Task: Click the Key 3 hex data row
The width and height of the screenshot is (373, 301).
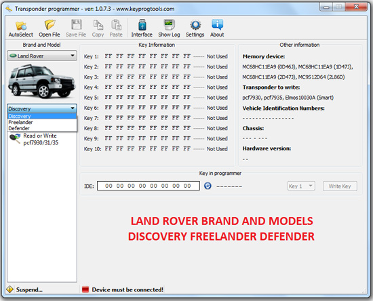Action: coord(155,77)
